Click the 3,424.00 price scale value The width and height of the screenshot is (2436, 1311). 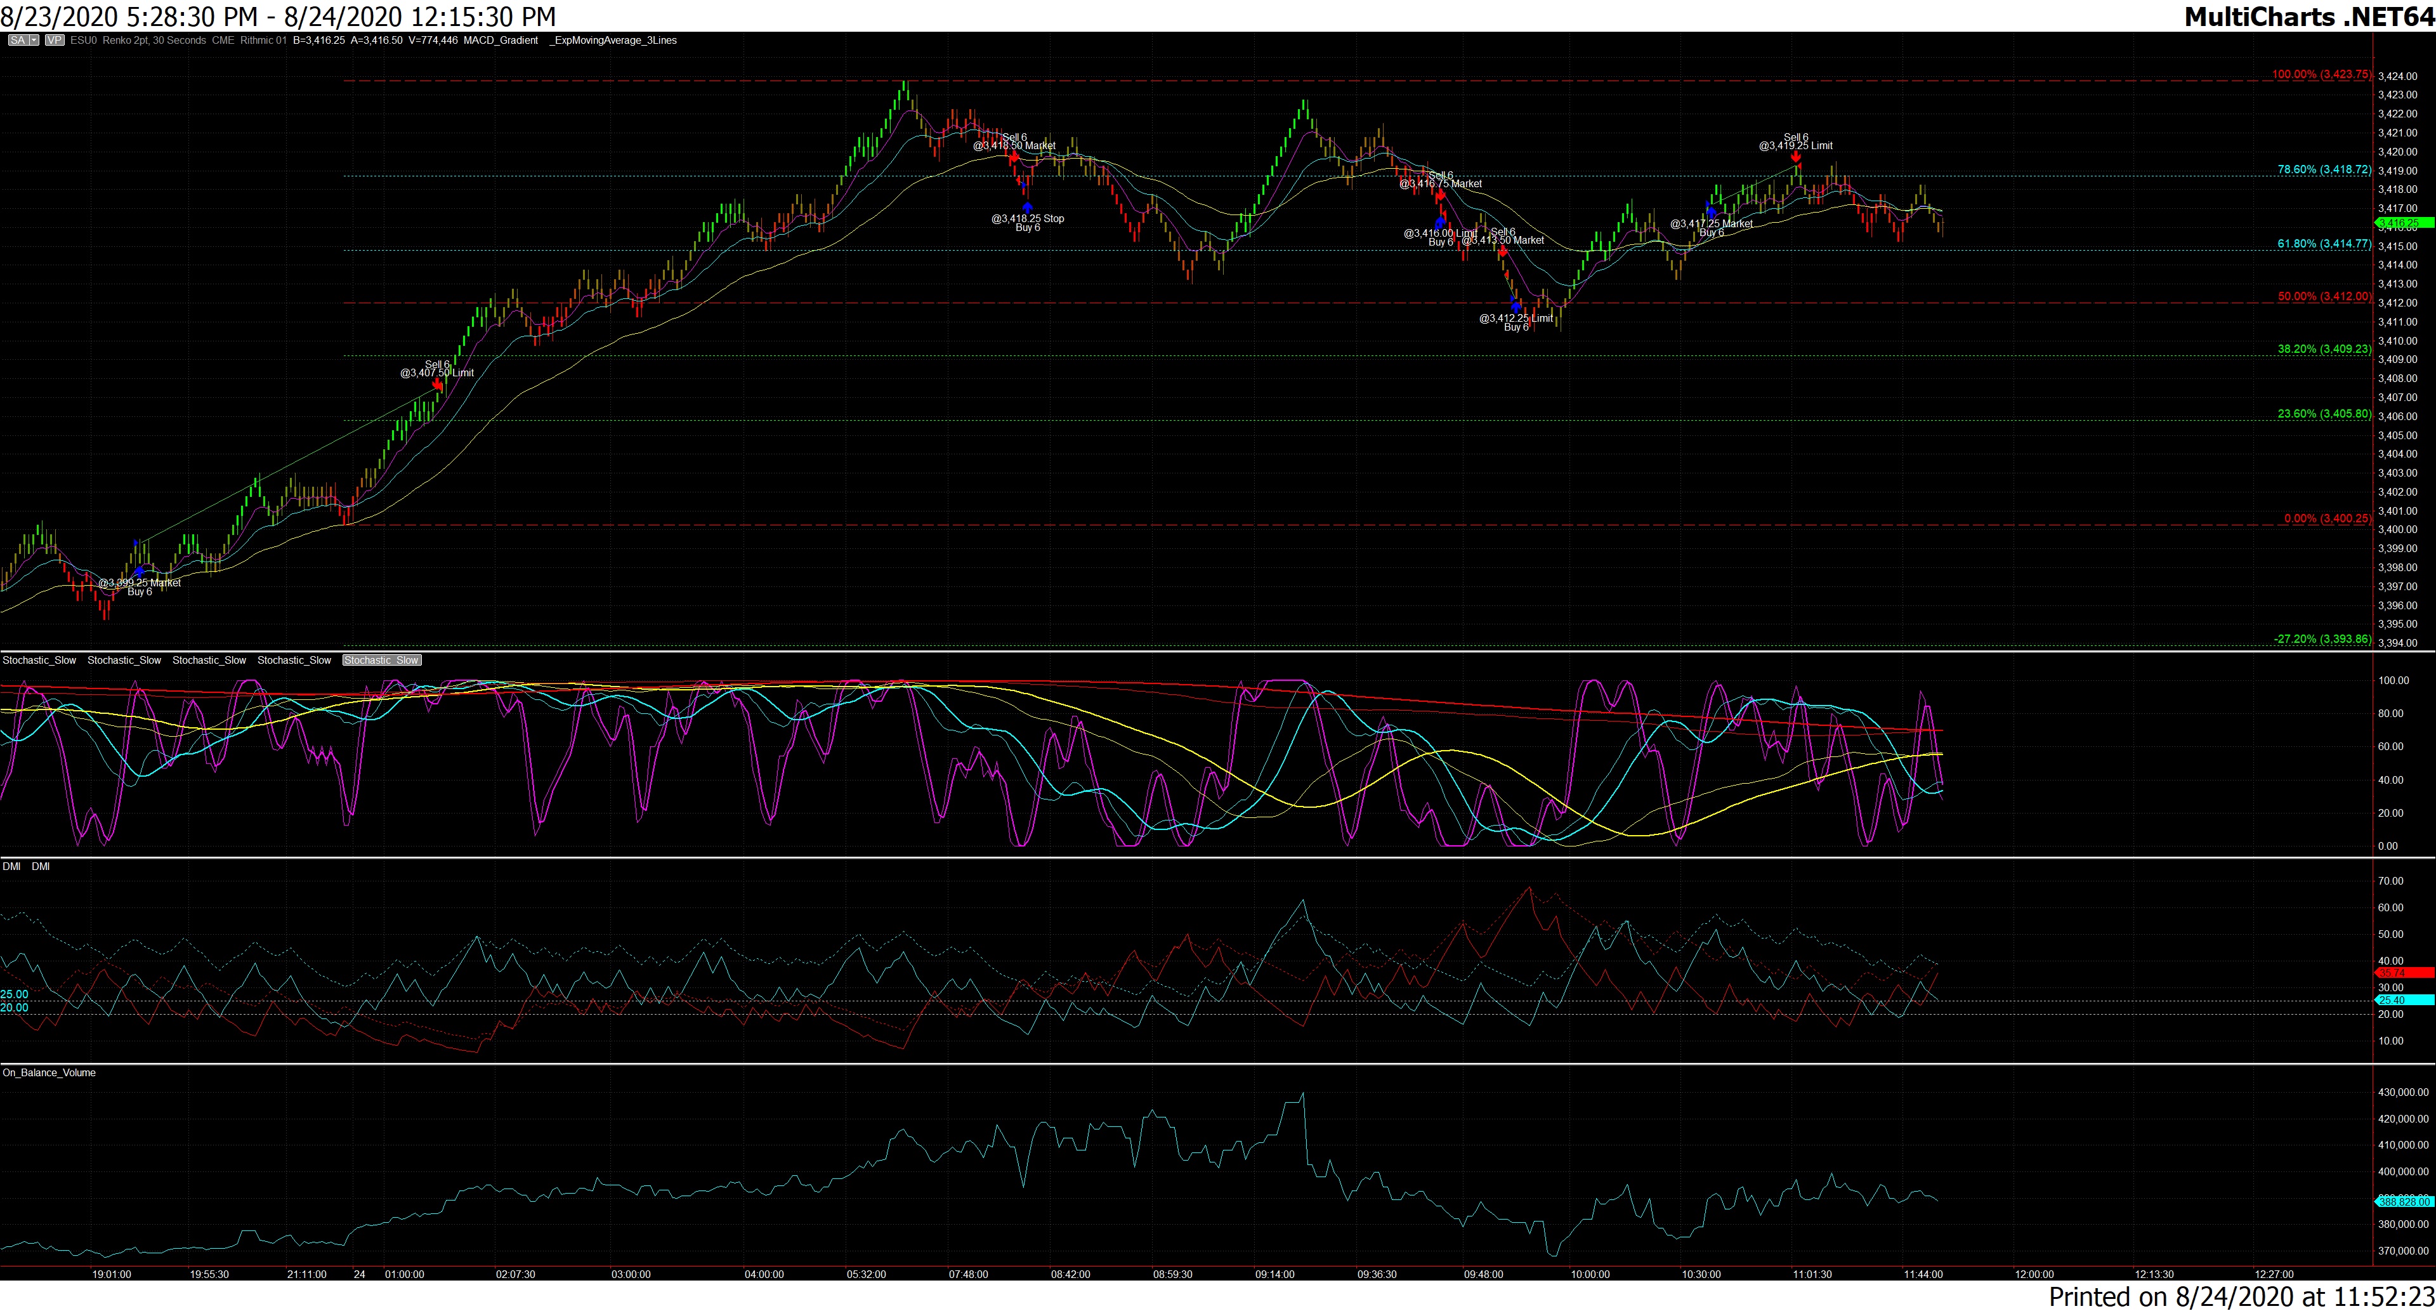[2397, 76]
